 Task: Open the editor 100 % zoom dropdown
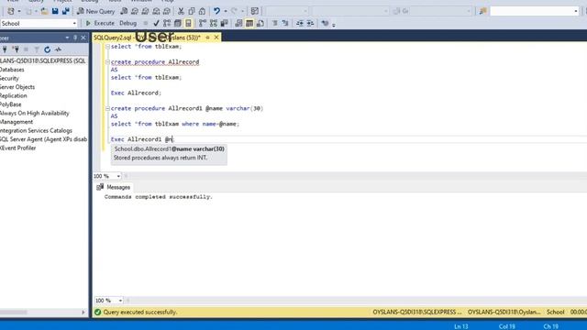pyautogui.click(x=118, y=176)
